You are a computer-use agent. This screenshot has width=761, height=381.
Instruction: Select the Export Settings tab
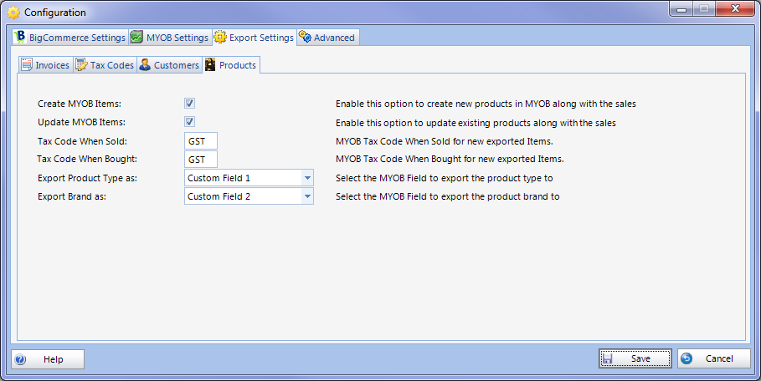point(255,37)
